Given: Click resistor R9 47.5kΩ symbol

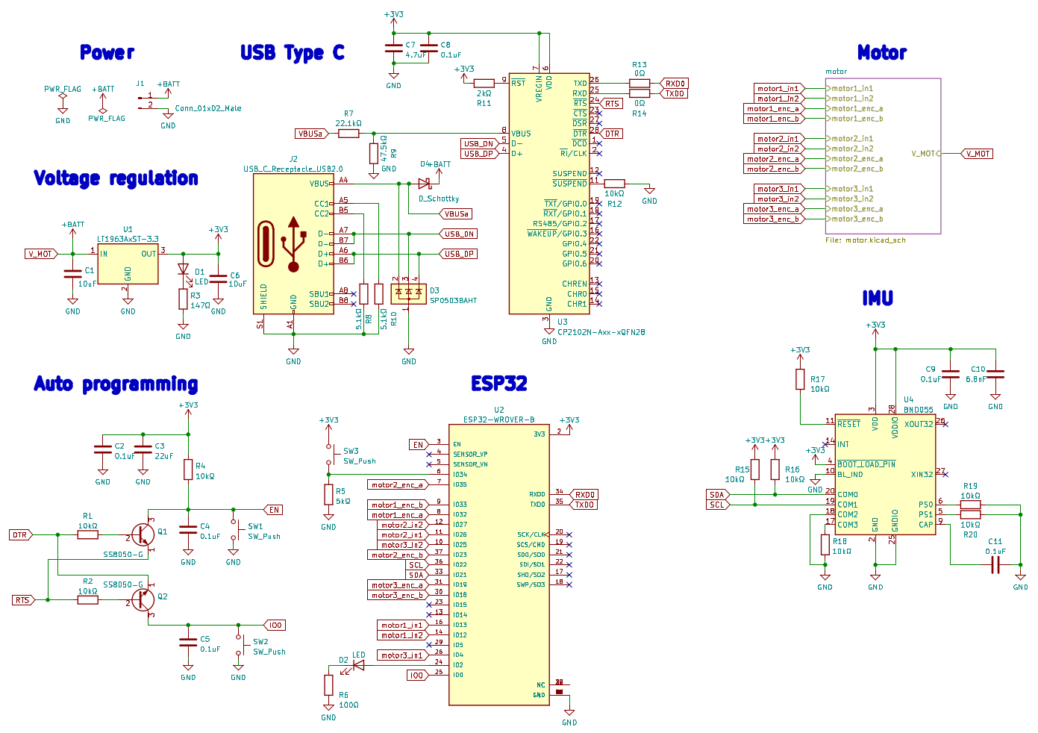Looking at the screenshot, I should pyautogui.click(x=374, y=154).
